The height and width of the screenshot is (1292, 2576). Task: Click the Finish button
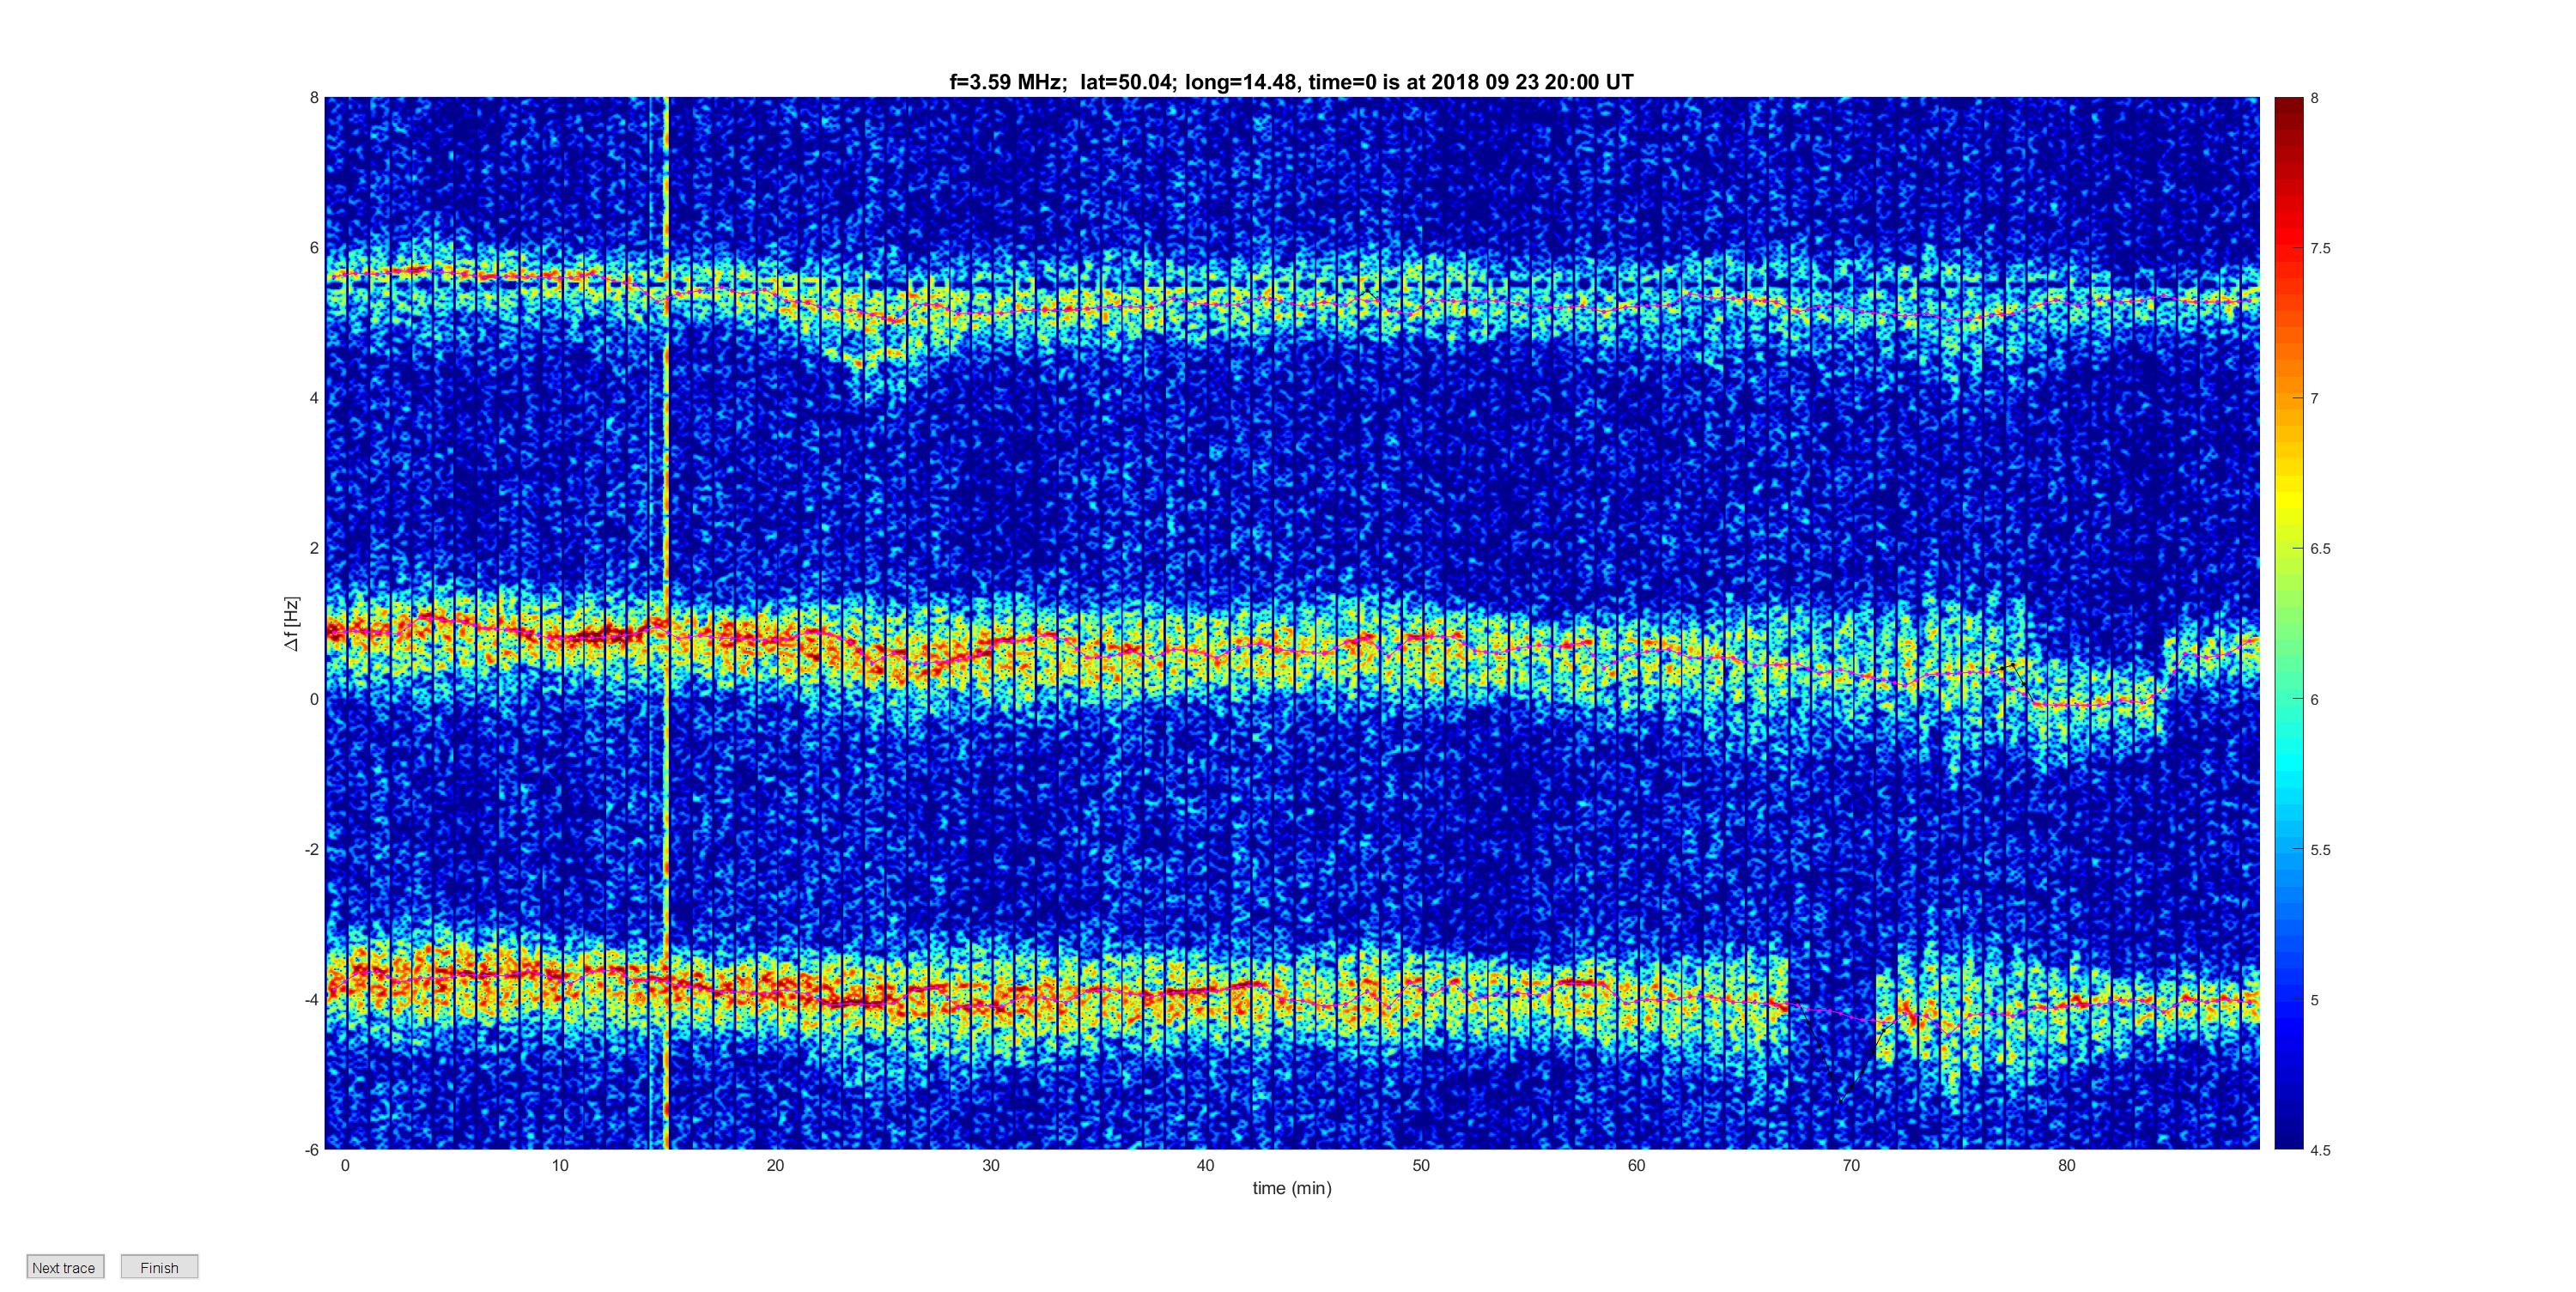159,1267
